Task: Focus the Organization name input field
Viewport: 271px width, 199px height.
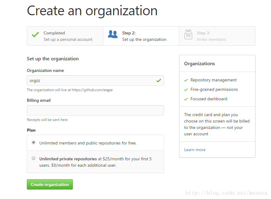Action: coord(95,80)
